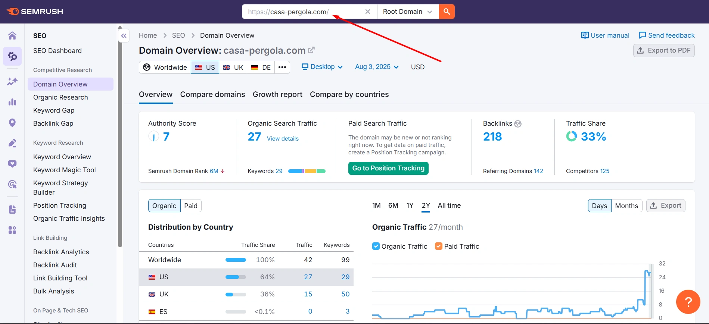
Task: Open the radar target icon in the rail
Action: (12, 184)
